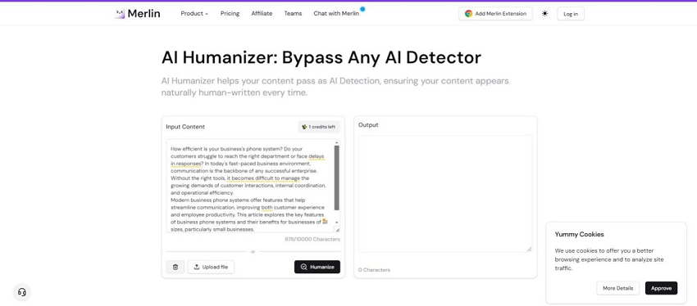Click the input text area scrollbar
The image size is (697, 306).
(336, 178)
